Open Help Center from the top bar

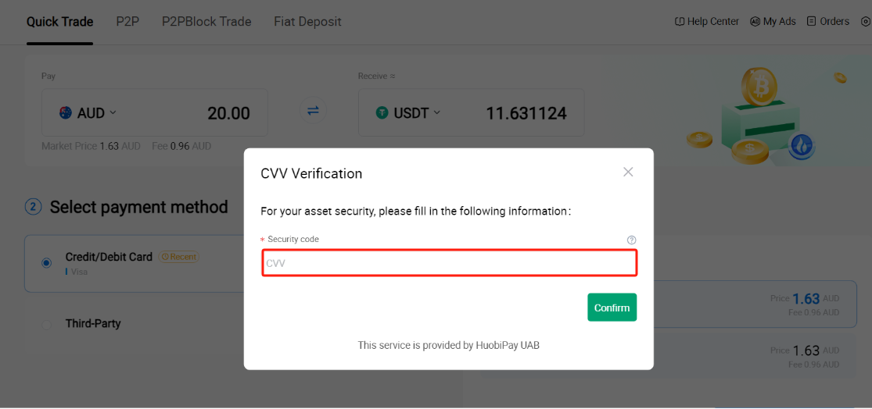[707, 22]
